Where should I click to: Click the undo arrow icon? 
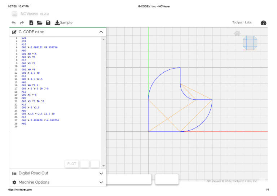14,23
